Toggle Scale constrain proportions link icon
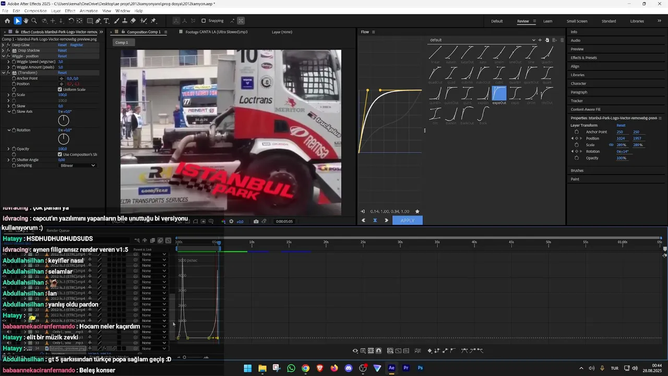Image resolution: width=668 pixels, height=376 pixels. 611,145
